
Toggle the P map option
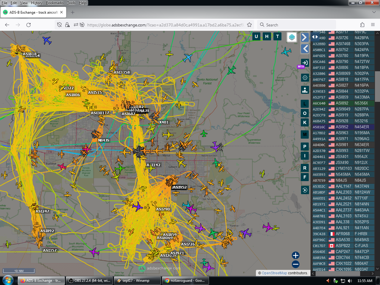tap(305, 146)
